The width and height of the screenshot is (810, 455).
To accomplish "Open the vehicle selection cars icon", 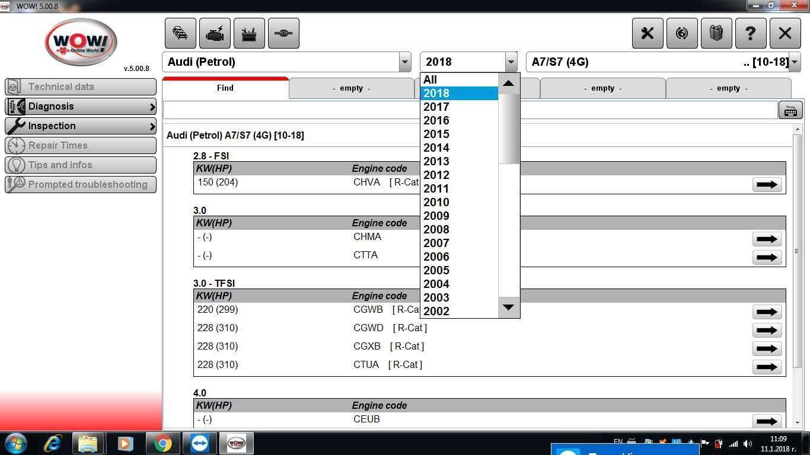I will 180,33.
